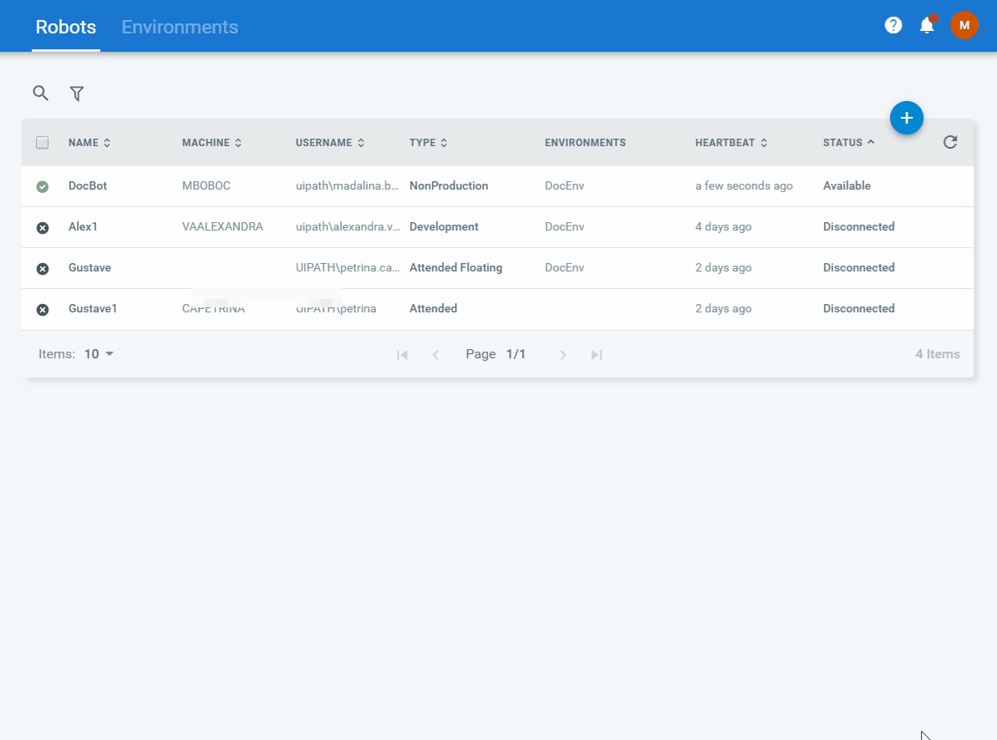Switch to the Environments tab
997x740 pixels.
[180, 27]
